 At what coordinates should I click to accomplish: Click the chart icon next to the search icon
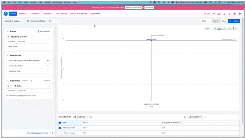[219, 14]
